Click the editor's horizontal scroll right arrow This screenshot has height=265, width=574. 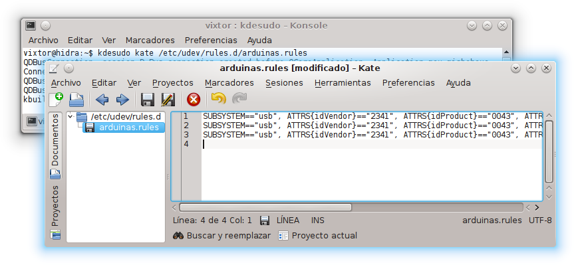point(537,208)
